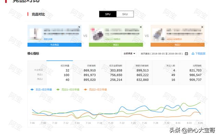This screenshot has height=137, width=219.
Task: Switch to the SKU tab
Action: click(x=125, y=14)
